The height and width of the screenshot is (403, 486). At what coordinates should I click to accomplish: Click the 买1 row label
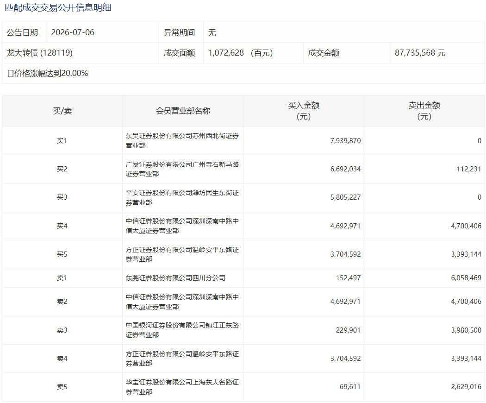click(62, 140)
